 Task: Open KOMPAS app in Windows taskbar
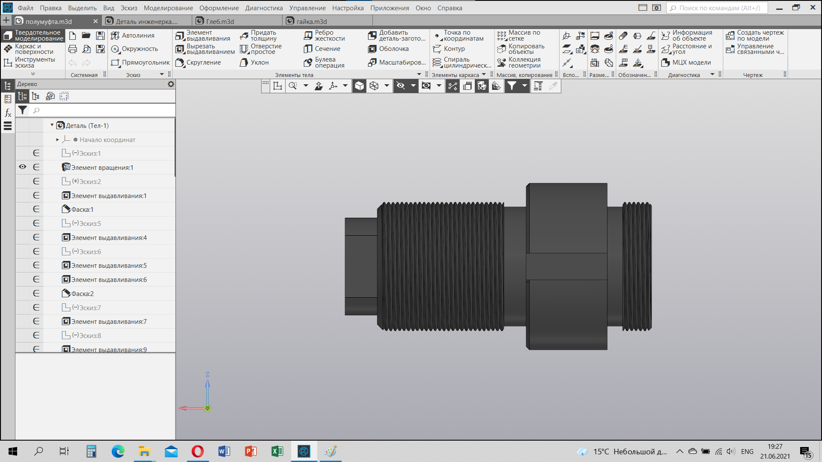(304, 451)
